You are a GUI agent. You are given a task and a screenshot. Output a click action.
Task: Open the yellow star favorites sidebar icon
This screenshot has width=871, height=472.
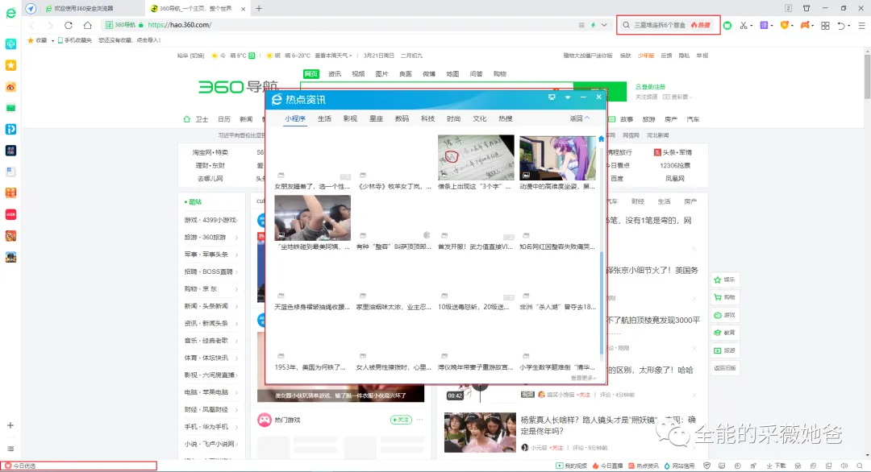(10, 64)
